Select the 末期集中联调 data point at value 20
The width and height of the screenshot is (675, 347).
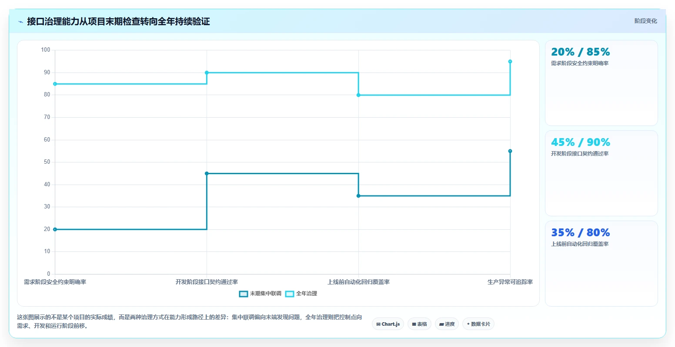pyautogui.click(x=55, y=229)
